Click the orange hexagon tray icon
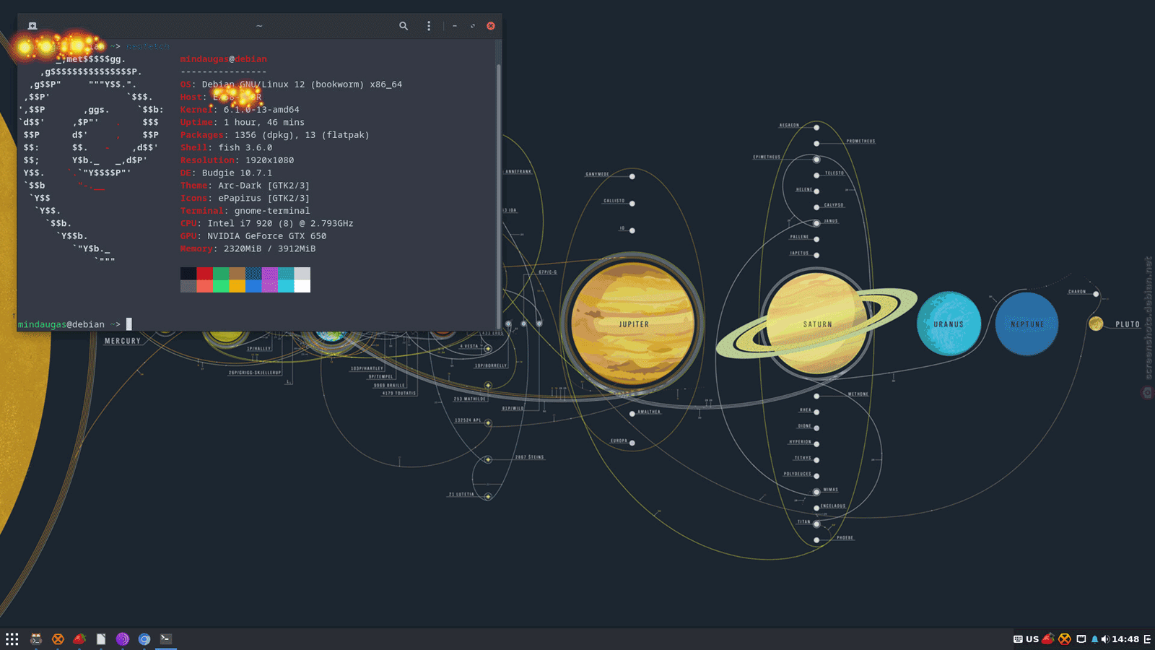This screenshot has height=650, width=1155. pyautogui.click(x=1065, y=639)
